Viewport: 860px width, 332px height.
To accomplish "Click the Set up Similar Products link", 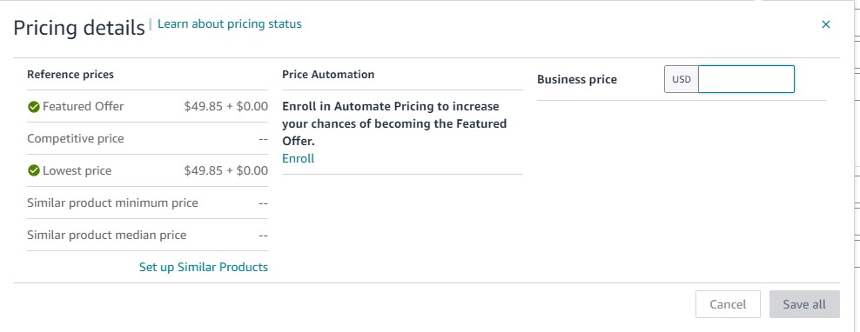I will tap(204, 267).
